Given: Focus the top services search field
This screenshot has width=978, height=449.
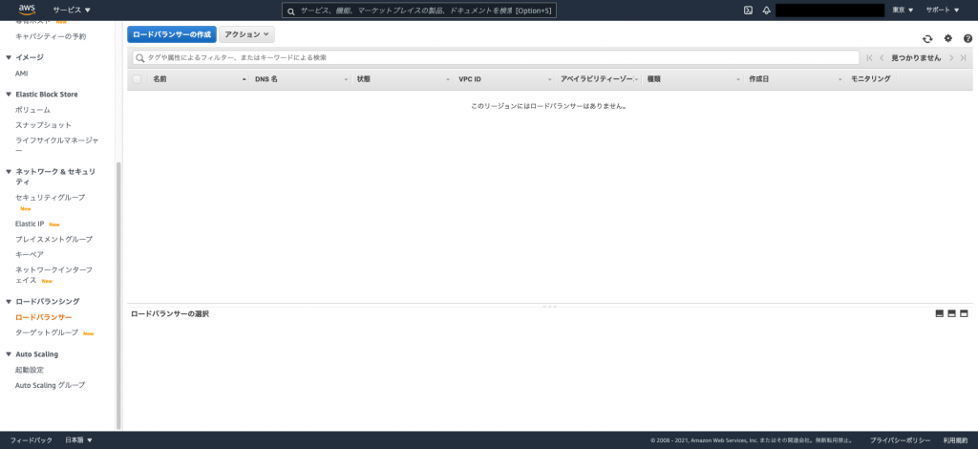Looking at the screenshot, I should [x=419, y=11].
